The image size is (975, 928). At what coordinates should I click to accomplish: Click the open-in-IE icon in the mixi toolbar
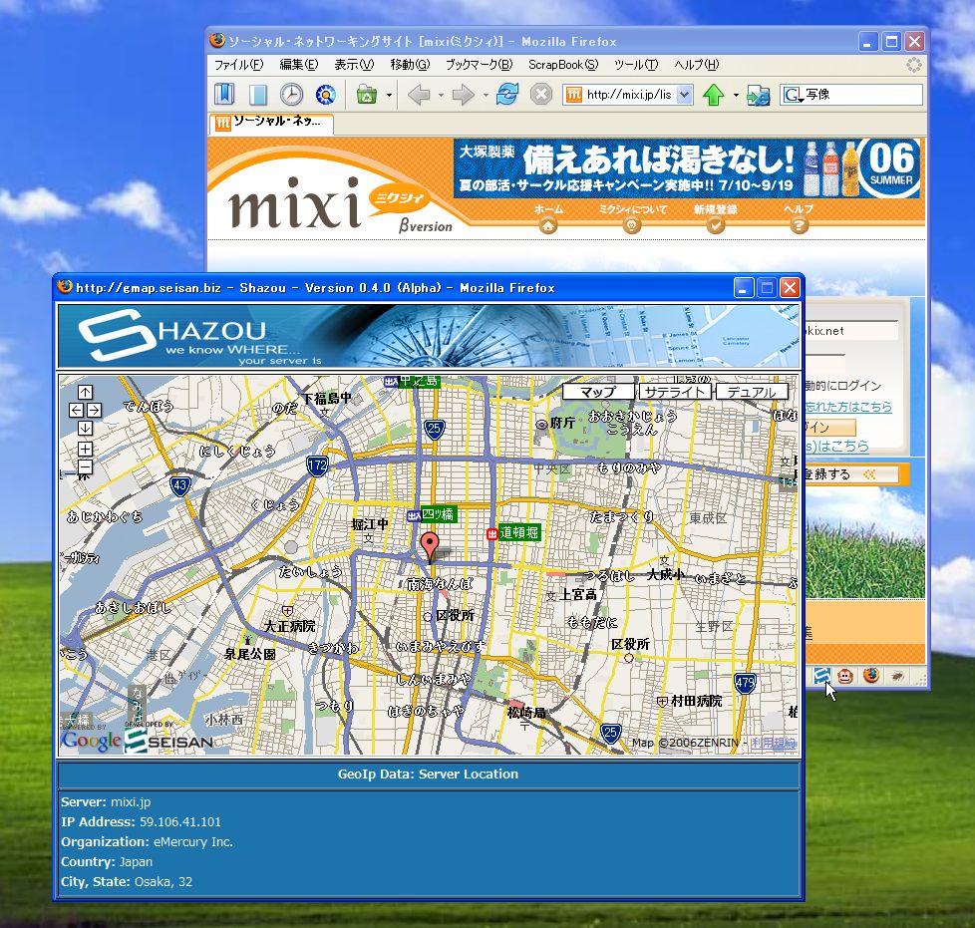758,95
